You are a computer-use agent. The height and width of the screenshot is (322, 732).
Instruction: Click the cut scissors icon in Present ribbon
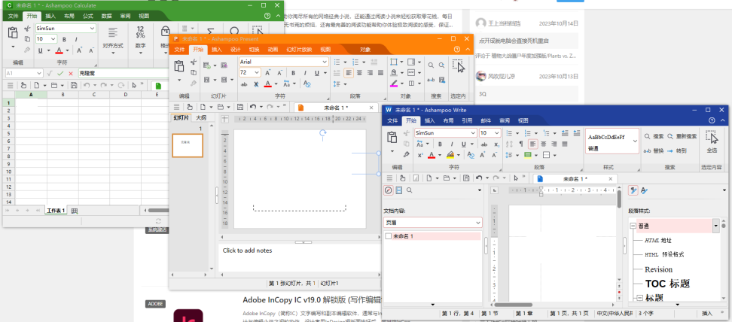tap(194, 62)
